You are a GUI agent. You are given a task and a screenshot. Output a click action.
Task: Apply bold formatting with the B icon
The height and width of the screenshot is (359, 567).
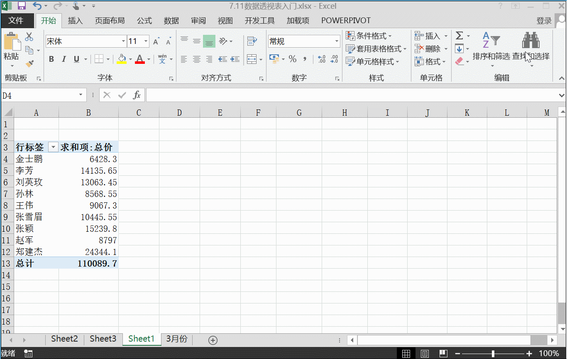[x=51, y=59]
